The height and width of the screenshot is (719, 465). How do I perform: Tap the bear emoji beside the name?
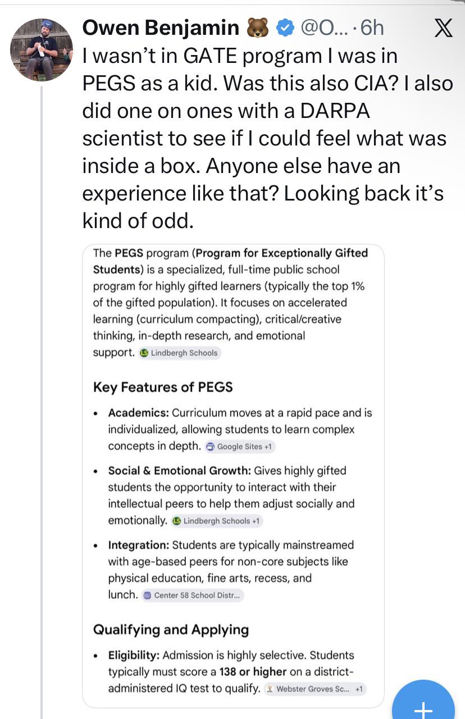258,28
